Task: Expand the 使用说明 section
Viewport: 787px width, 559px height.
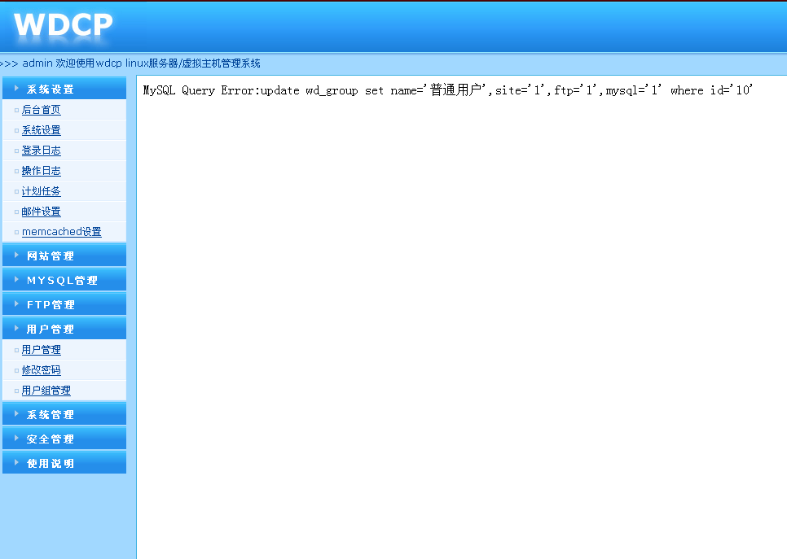Action: [64, 463]
